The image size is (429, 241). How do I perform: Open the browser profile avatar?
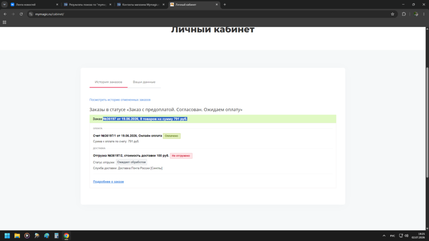click(416, 14)
